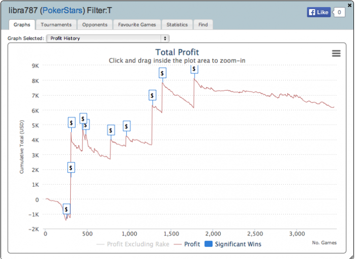Open the Opponents tab
The width and height of the screenshot is (356, 259).
(x=95, y=24)
